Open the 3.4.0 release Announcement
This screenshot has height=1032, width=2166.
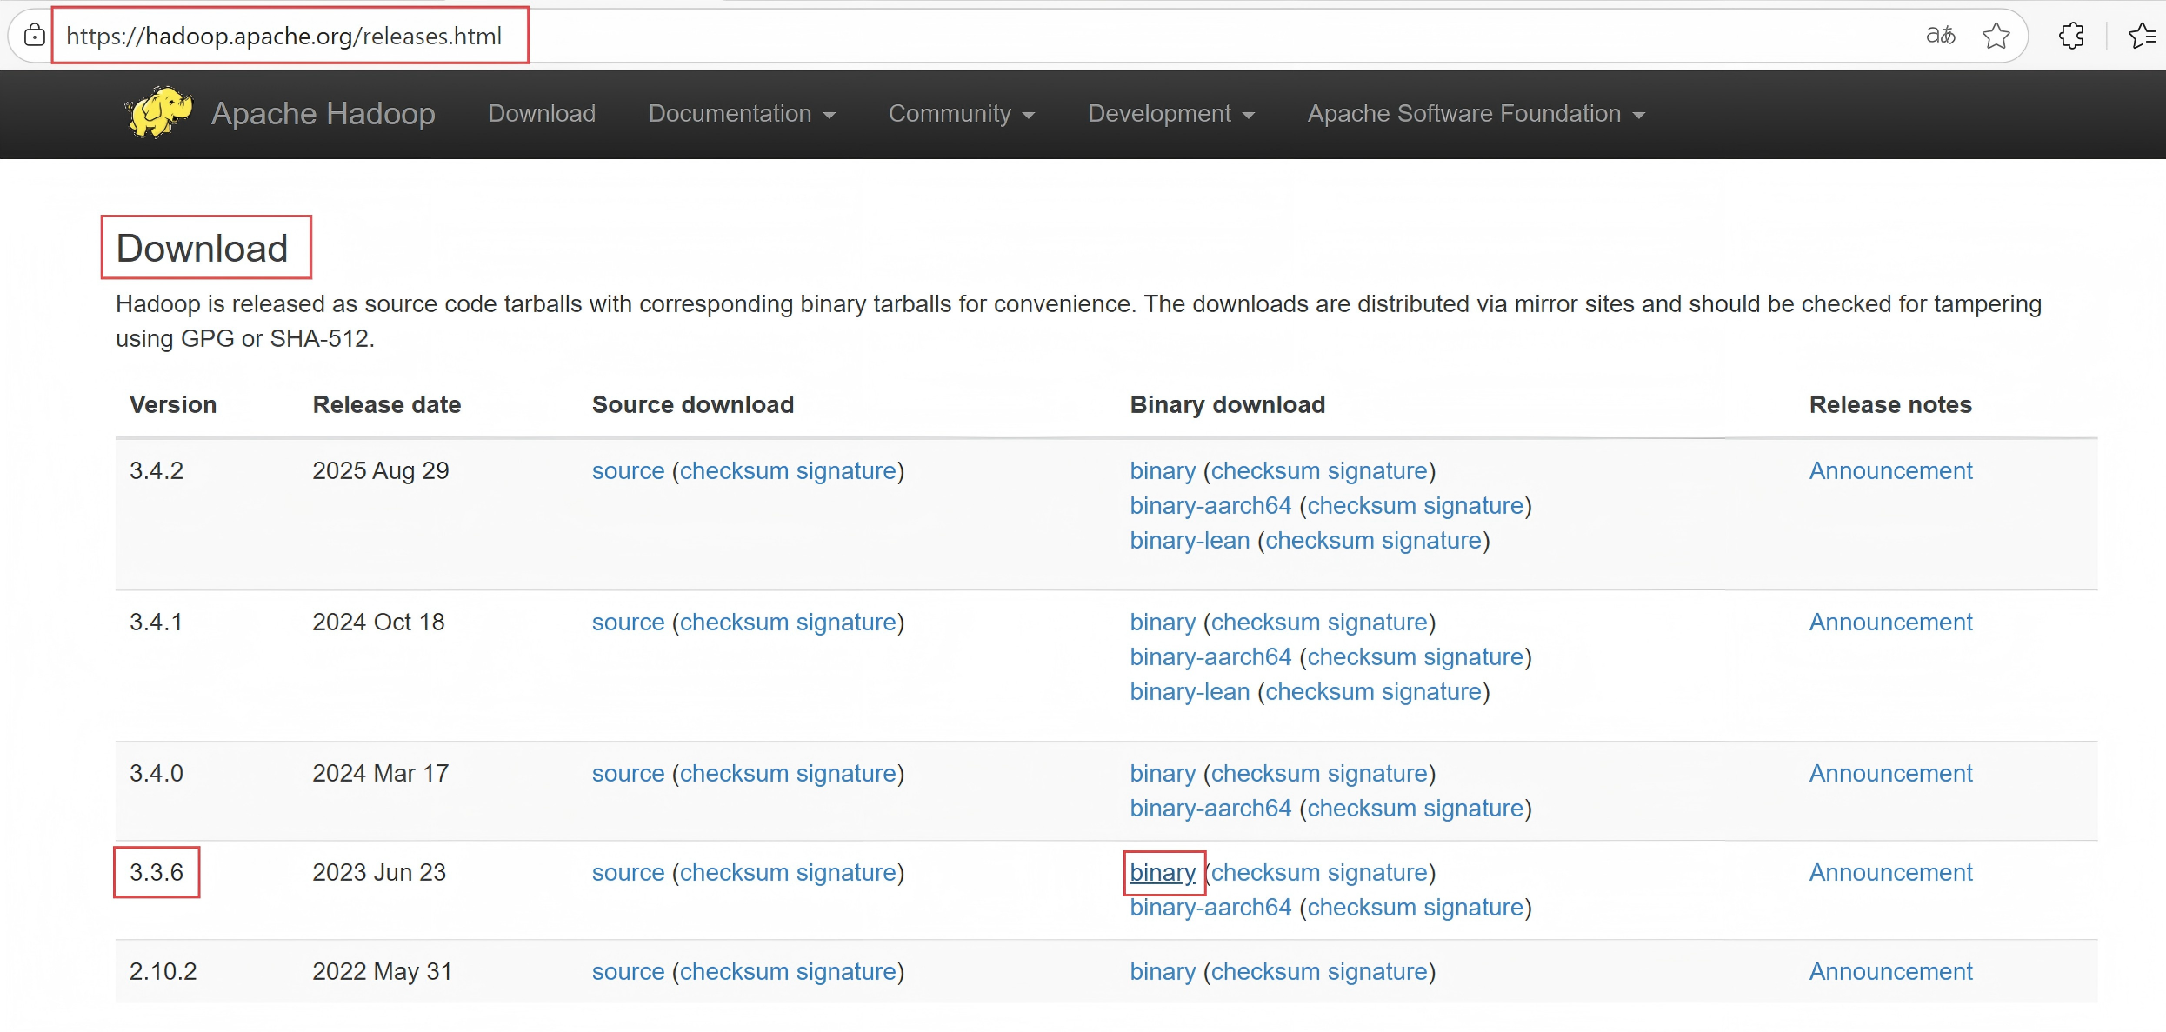1890,773
